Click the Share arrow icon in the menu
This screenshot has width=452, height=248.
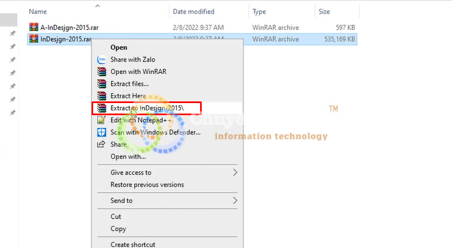(101, 144)
